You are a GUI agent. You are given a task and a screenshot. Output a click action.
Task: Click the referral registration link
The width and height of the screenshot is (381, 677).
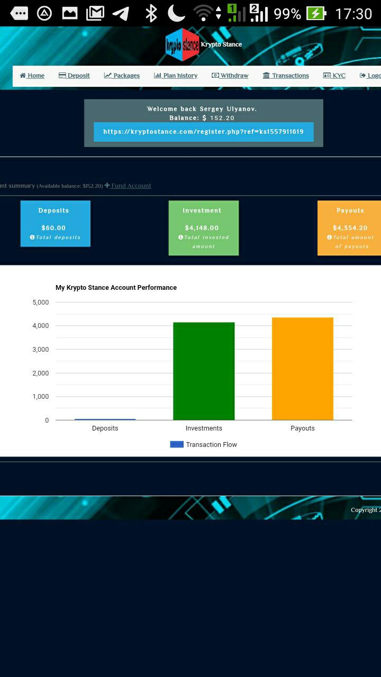point(204,132)
